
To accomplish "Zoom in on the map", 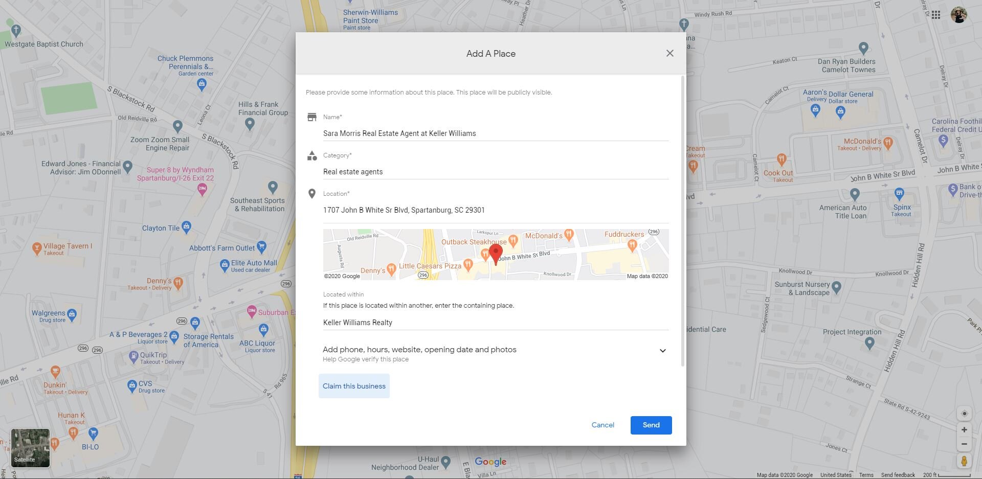I will click(x=964, y=430).
